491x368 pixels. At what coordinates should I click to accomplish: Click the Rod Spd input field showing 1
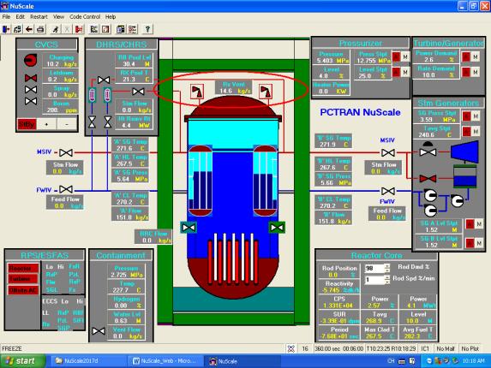[x=374, y=280]
